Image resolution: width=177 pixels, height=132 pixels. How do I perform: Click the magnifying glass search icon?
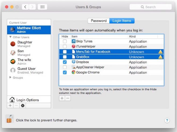[x=142, y=7]
